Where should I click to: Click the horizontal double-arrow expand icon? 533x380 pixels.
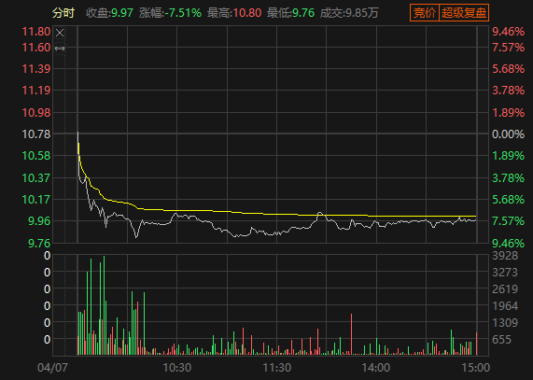(x=60, y=49)
